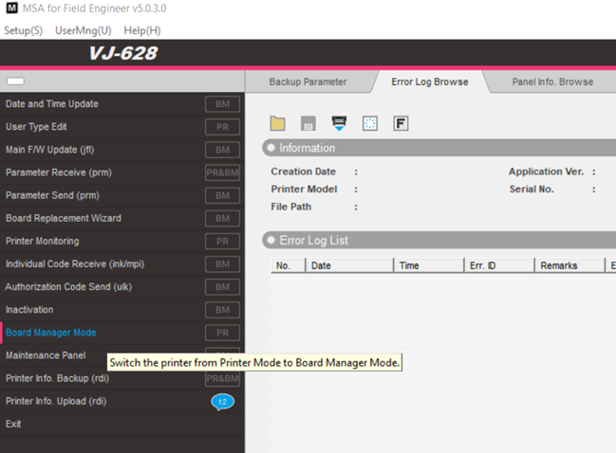Viewport: 616px width, 453px height.
Task: Select the Error Log Browse tab
Action: [x=429, y=82]
